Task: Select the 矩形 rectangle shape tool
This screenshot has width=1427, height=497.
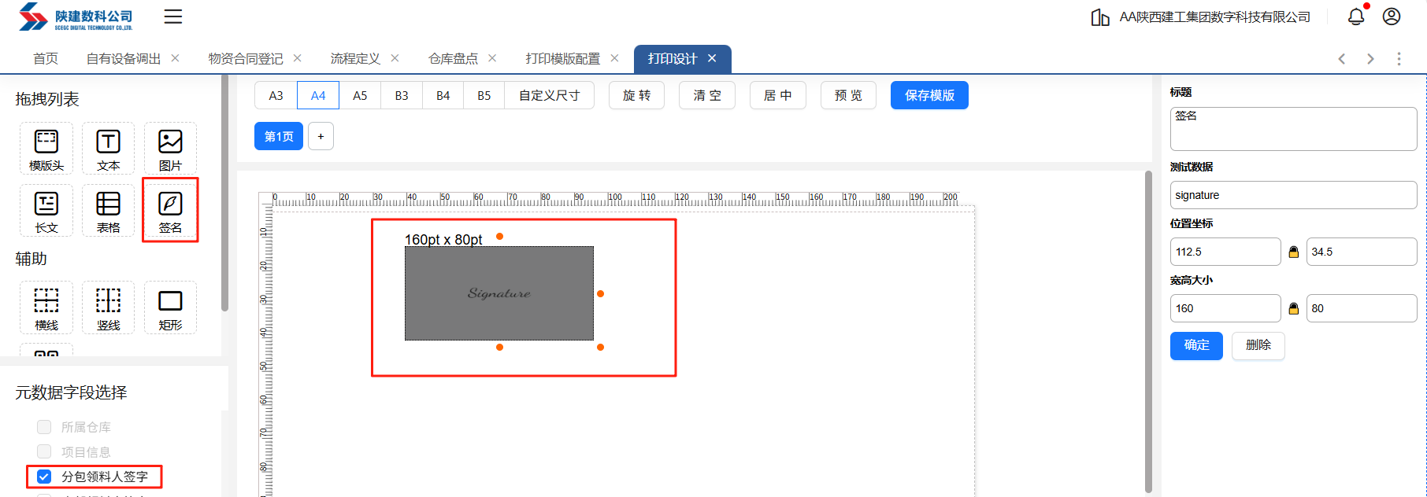Action: click(170, 307)
